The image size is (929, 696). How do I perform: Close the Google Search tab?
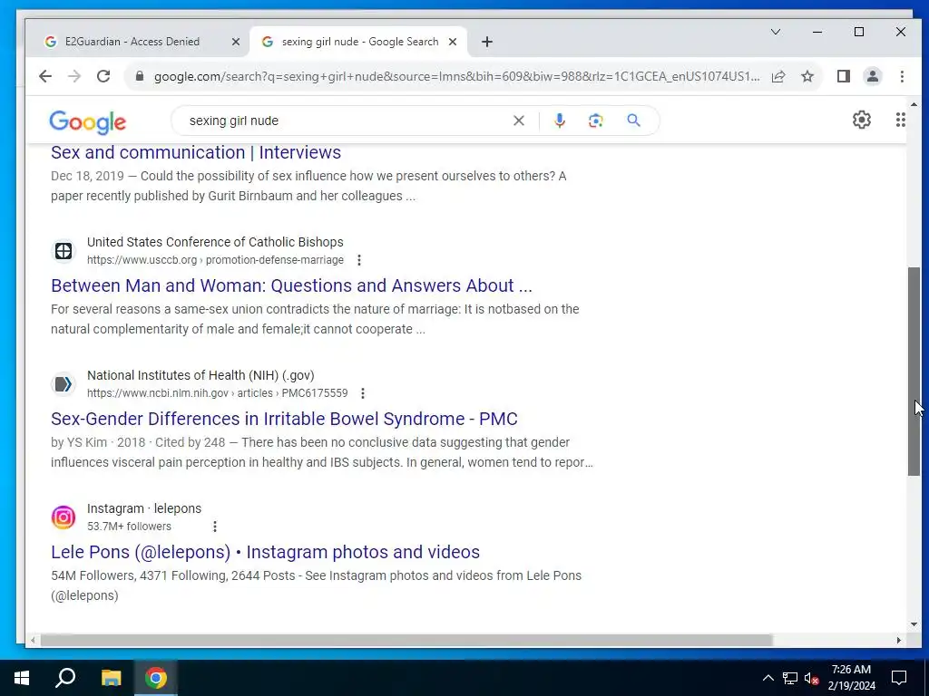tap(453, 42)
